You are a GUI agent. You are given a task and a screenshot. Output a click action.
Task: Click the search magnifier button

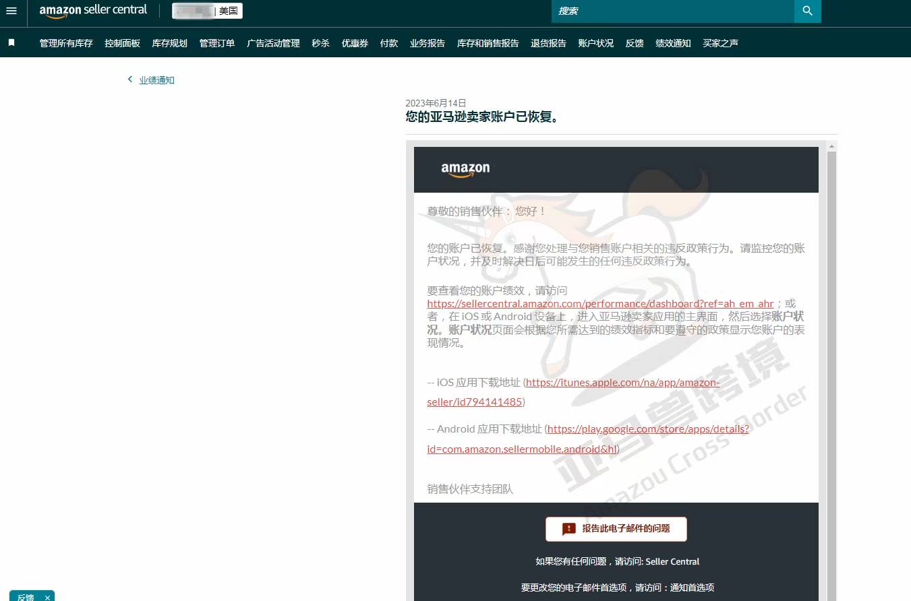[807, 11]
